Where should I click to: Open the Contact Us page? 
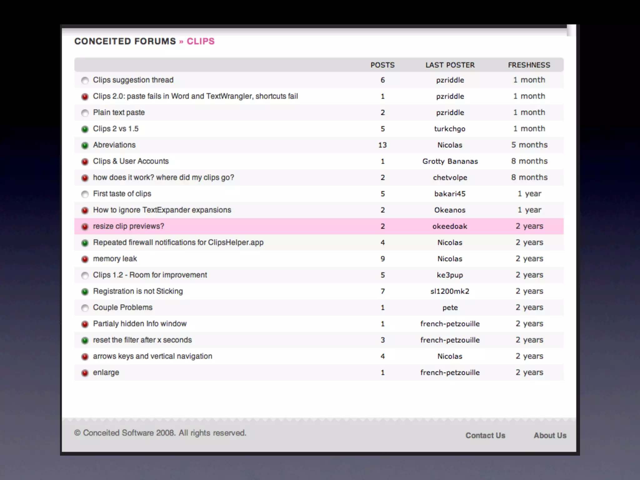[485, 435]
